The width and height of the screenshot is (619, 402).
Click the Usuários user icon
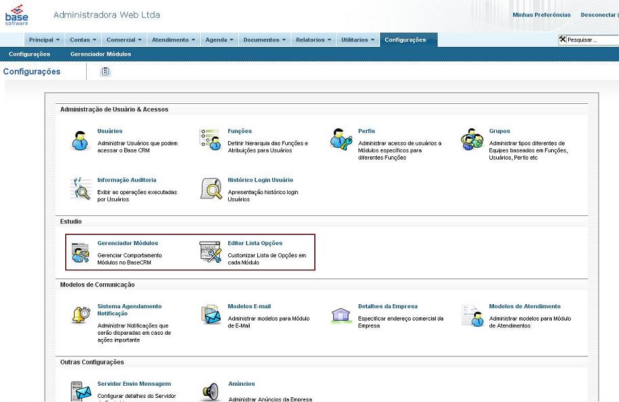point(80,140)
